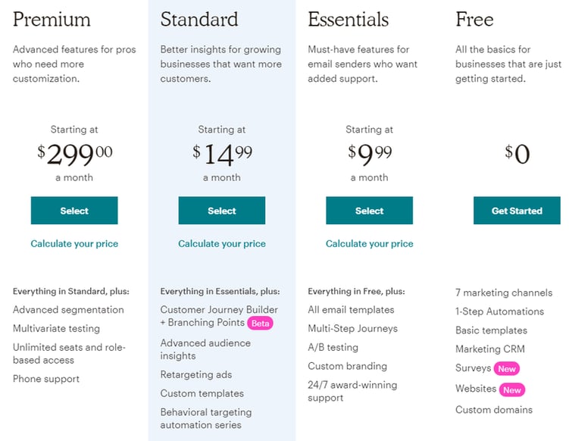
Task: Click the Beta badge near Branching Points
Action: [x=260, y=324]
